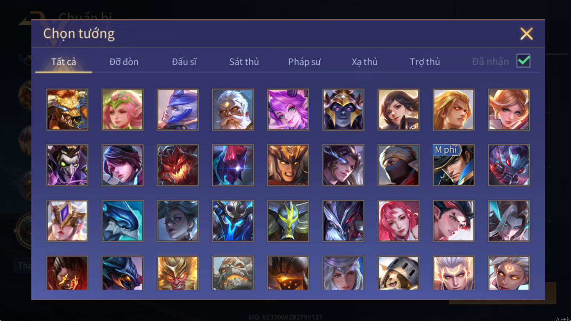Choose the golden monkey king hero
Viewport: 571px width, 321px height.
coord(178,273)
